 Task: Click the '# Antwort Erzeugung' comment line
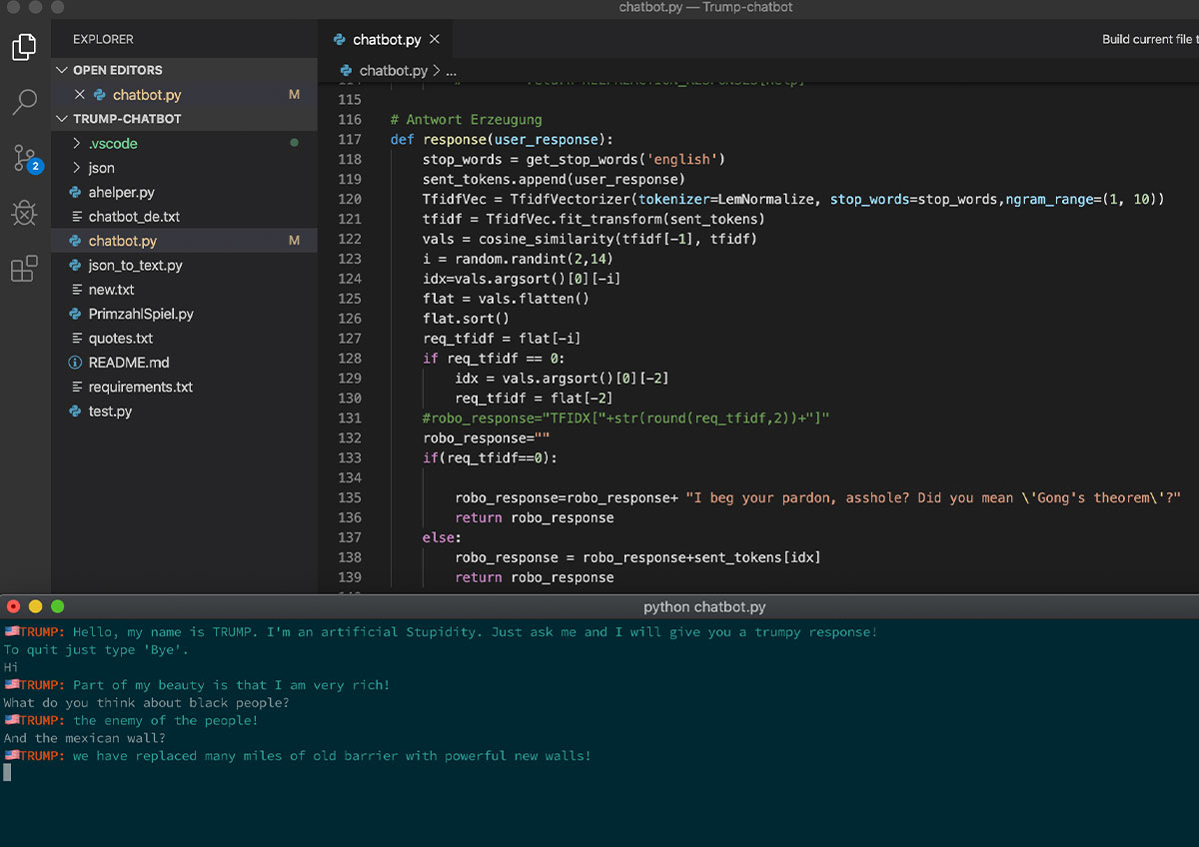466,119
